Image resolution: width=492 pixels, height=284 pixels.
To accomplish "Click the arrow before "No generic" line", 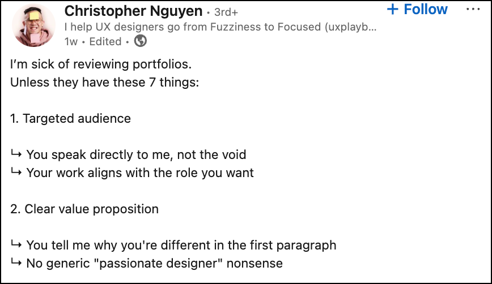I will [16, 263].
